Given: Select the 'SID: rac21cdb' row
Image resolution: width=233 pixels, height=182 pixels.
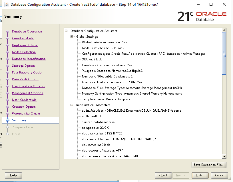Looking at the screenshot, I should 92,59.
